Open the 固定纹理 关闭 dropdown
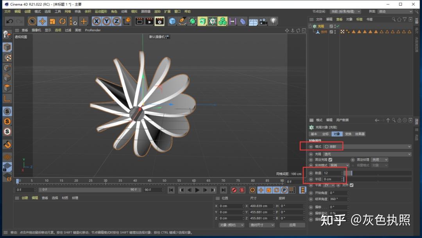Image resolution: width=422 pixels, height=238 pixels. point(379,160)
